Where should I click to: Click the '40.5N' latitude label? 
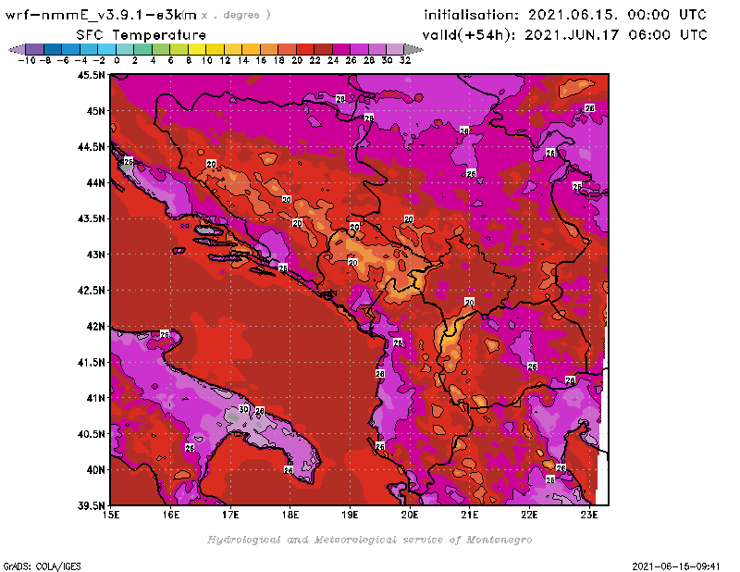91,434
